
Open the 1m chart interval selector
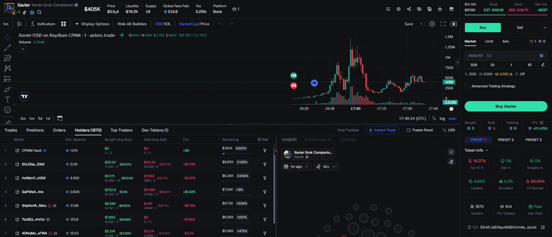6,24
